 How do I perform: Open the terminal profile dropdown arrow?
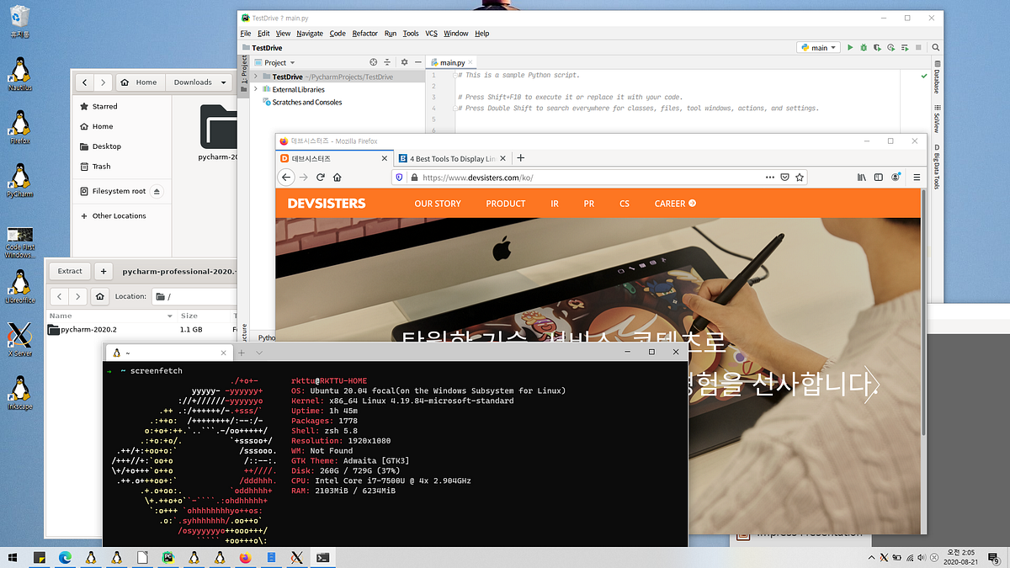[x=259, y=353]
